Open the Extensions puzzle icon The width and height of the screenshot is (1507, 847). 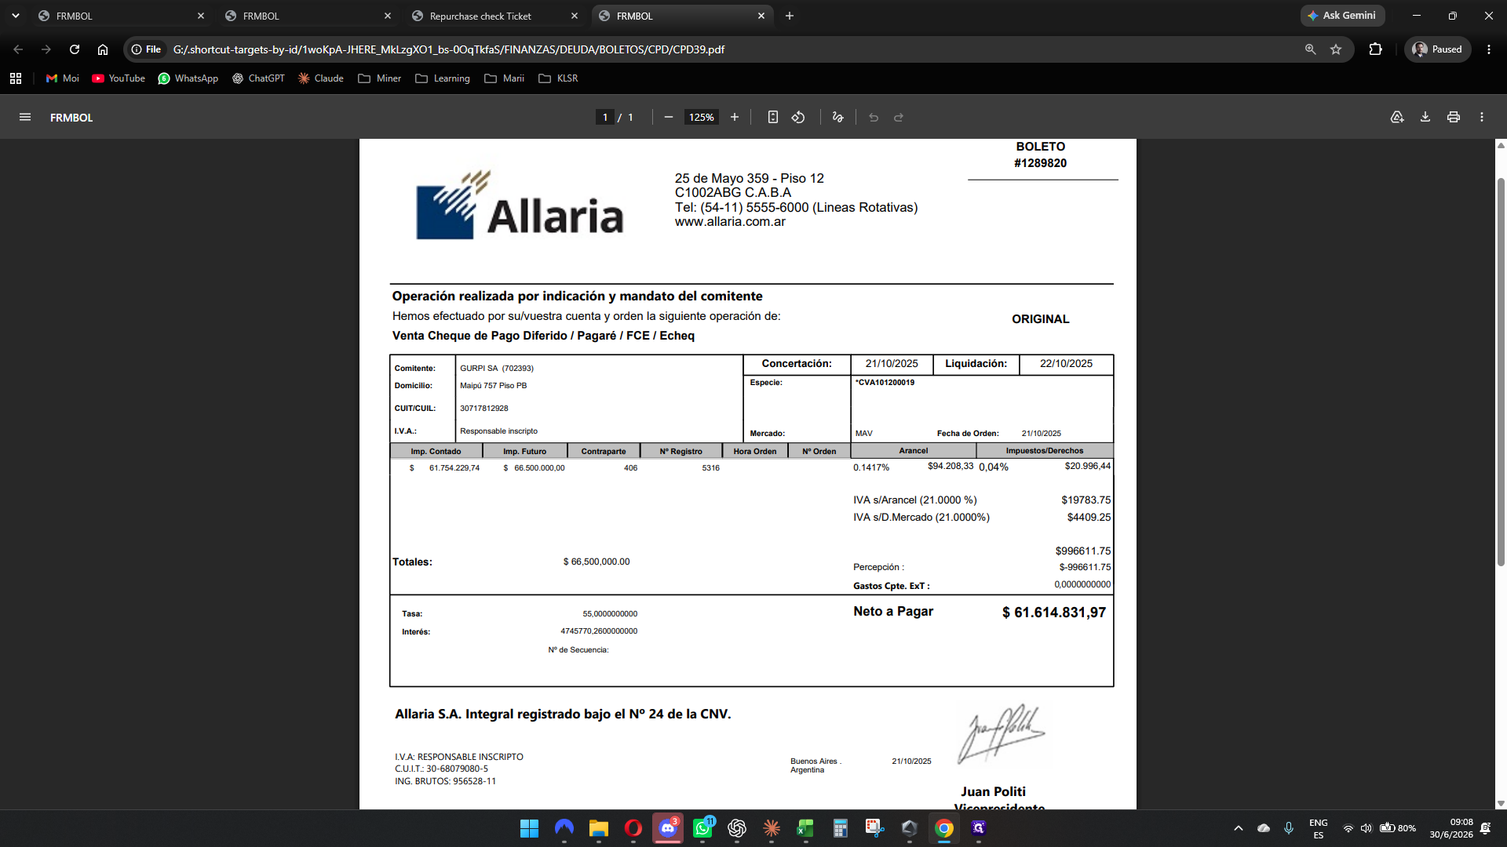(x=1375, y=49)
